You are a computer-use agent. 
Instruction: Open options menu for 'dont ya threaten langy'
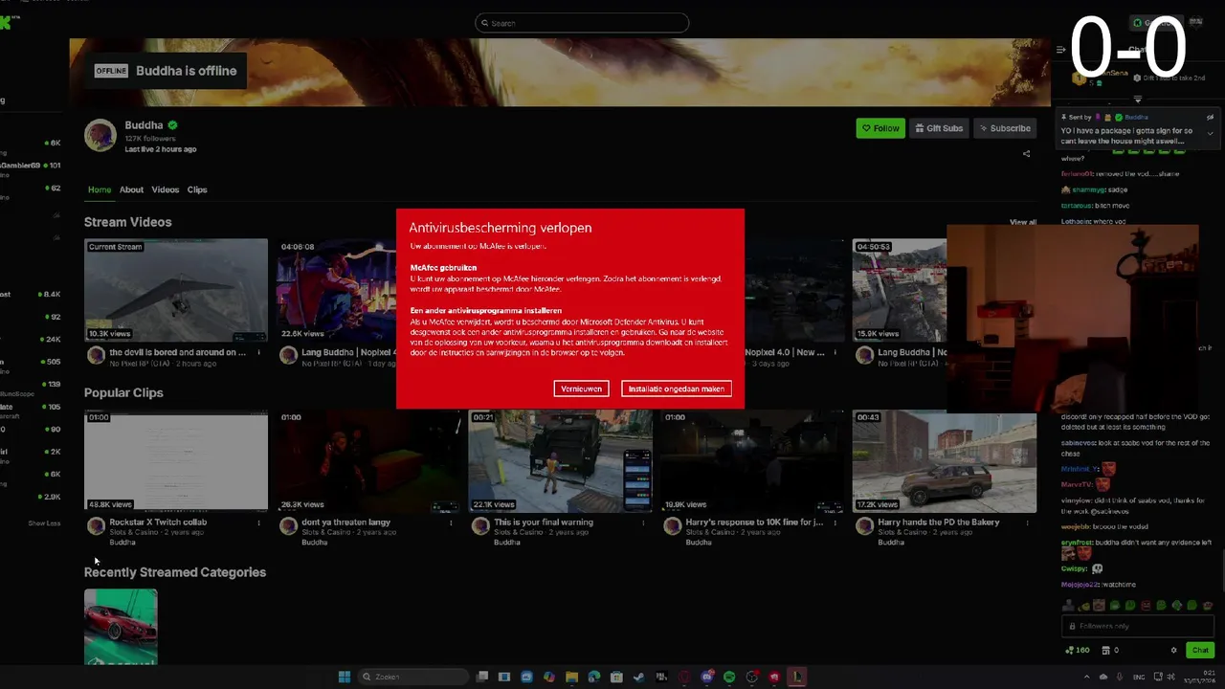(451, 523)
